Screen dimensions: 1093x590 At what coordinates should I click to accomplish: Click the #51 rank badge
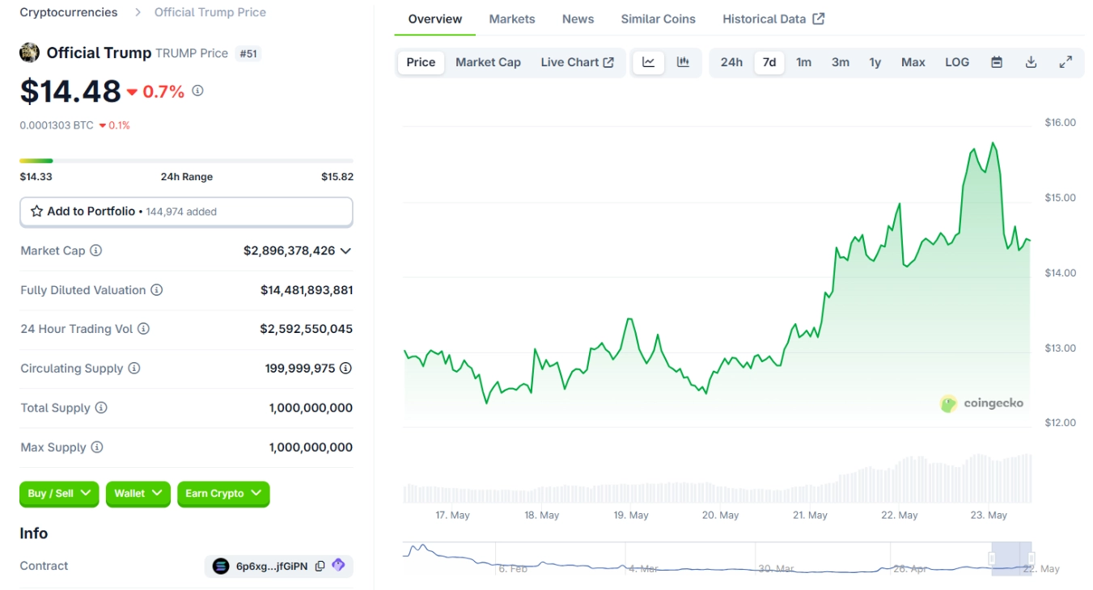pos(248,53)
